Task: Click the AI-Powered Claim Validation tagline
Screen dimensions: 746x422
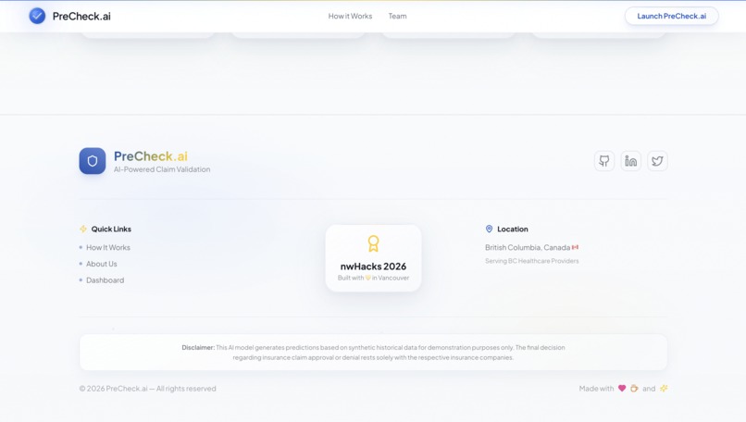Action: pyautogui.click(x=162, y=169)
